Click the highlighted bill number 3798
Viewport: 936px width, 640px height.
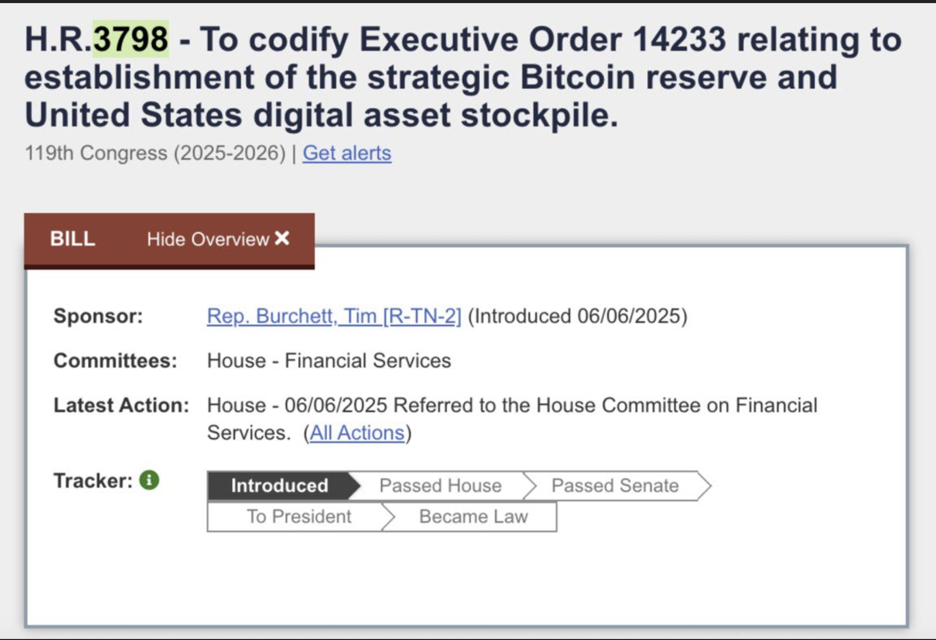[130, 39]
